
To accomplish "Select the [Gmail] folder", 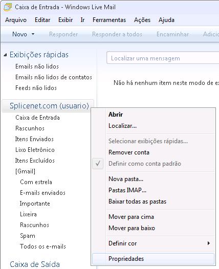I will click(25, 171).
